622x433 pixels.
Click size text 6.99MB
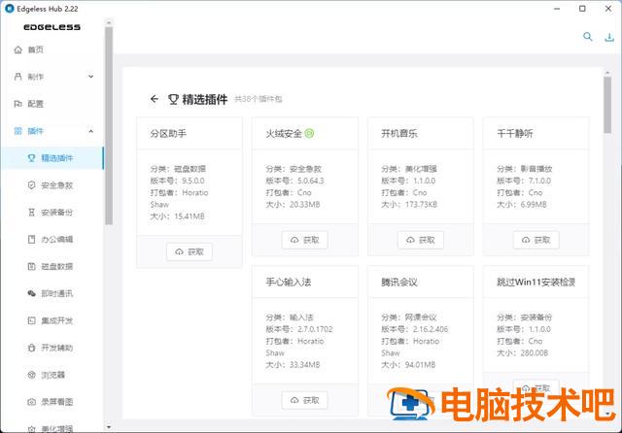[x=534, y=205]
